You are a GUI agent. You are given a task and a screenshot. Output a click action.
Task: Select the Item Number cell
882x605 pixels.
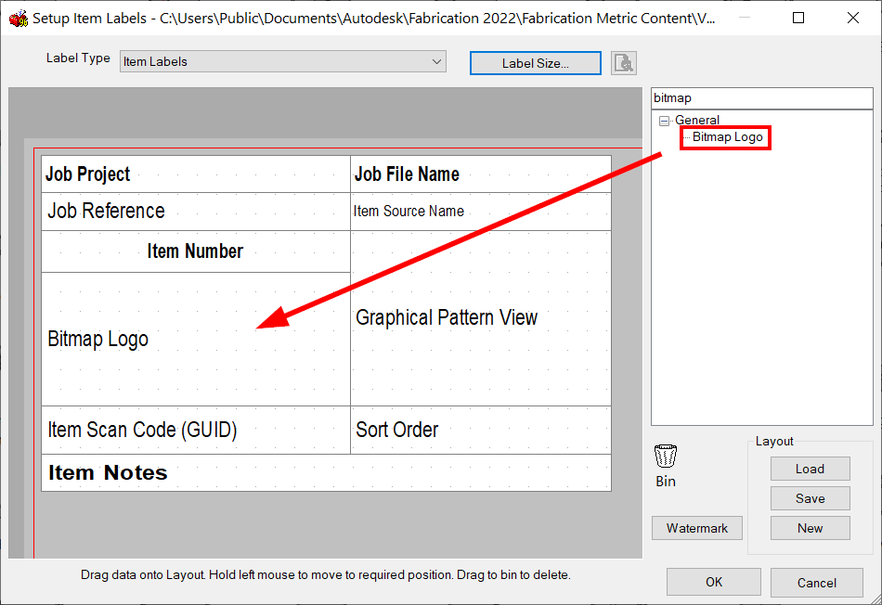click(x=196, y=251)
